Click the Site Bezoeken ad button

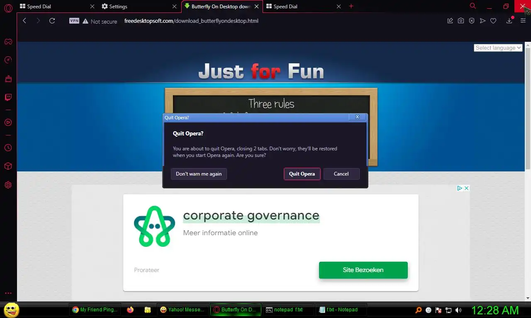(363, 270)
